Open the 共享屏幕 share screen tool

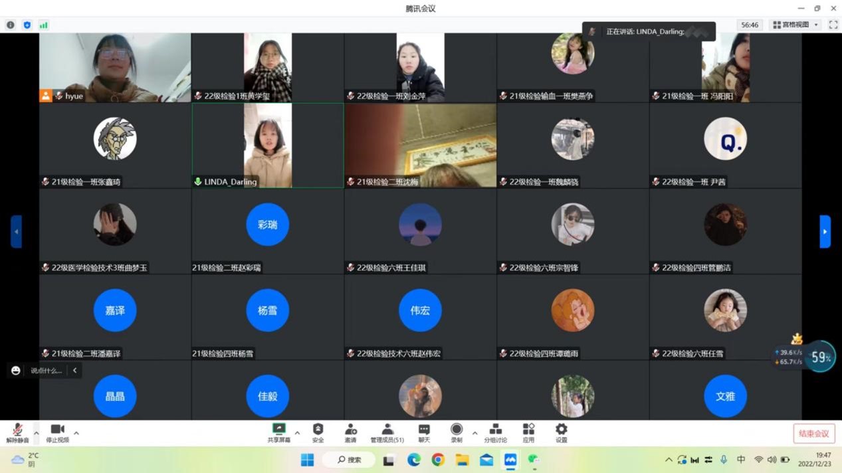(278, 432)
